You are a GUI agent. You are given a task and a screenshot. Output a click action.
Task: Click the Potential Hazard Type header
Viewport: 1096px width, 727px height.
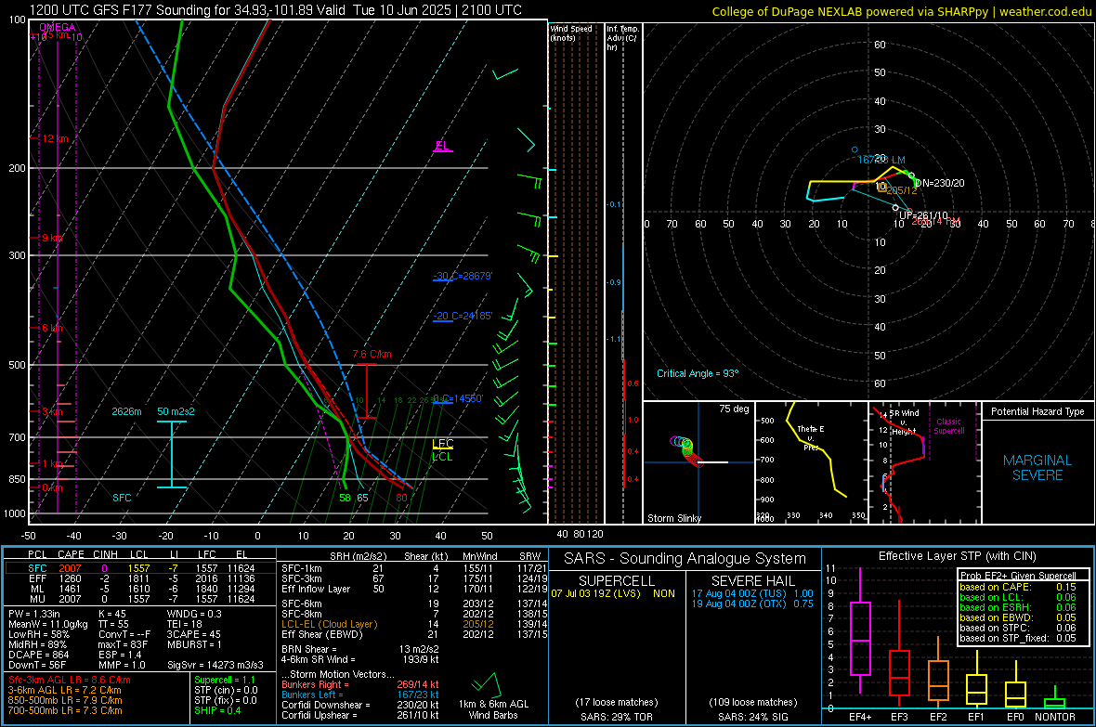pyautogui.click(x=1037, y=411)
